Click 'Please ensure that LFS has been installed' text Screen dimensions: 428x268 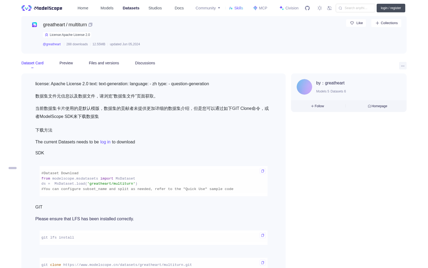pyautogui.click(x=85, y=219)
